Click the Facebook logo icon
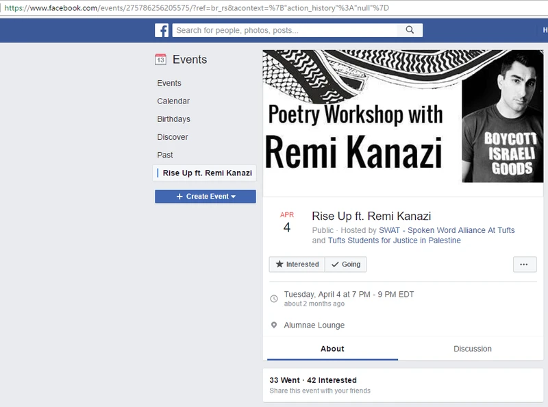Screen dimensions: 548x407 click(x=162, y=30)
